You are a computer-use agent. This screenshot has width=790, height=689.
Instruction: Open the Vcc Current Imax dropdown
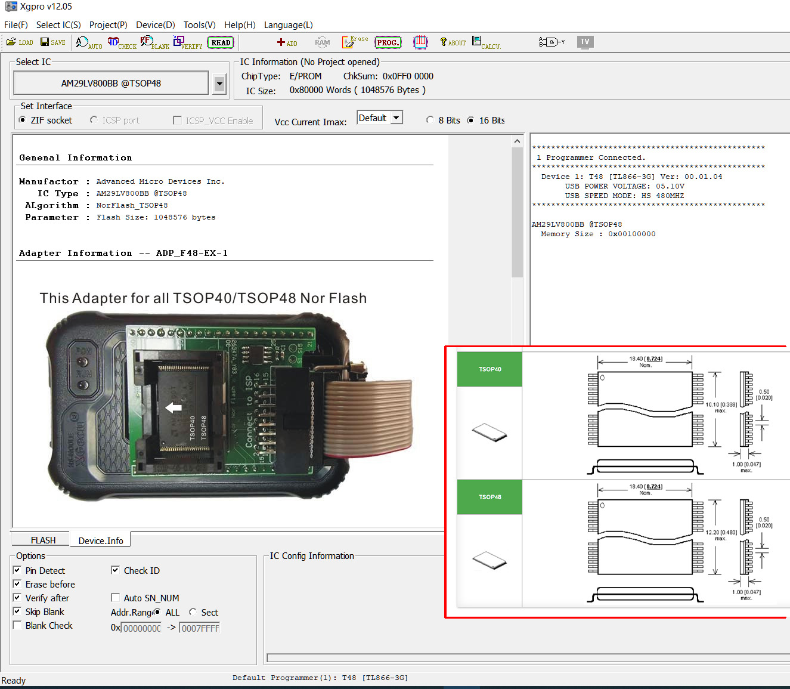coord(396,118)
